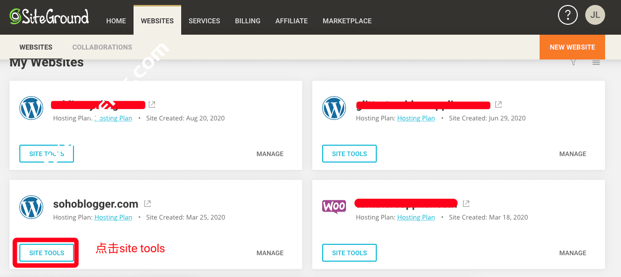Click the WordPress icon beside sohoblogger.com

[x=31, y=207]
